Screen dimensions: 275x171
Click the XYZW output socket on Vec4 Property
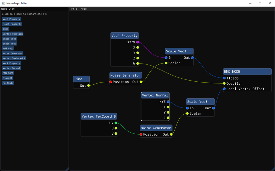[138, 42]
